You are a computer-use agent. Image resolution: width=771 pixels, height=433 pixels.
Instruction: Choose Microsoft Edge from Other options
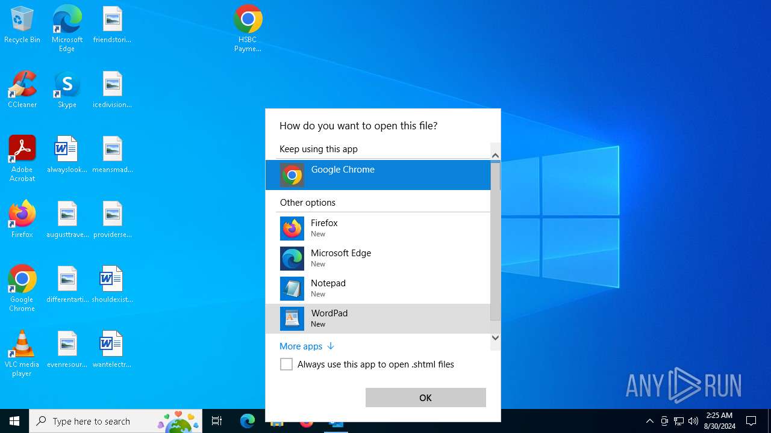point(378,259)
